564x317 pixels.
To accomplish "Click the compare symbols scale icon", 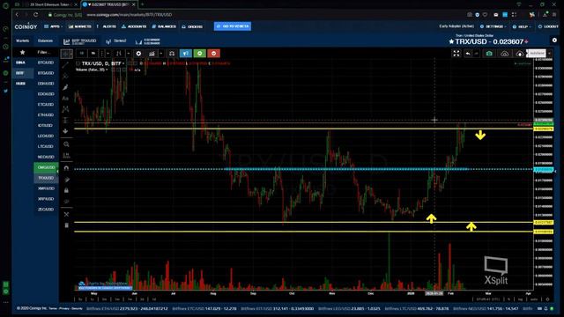I will tap(172, 54).
